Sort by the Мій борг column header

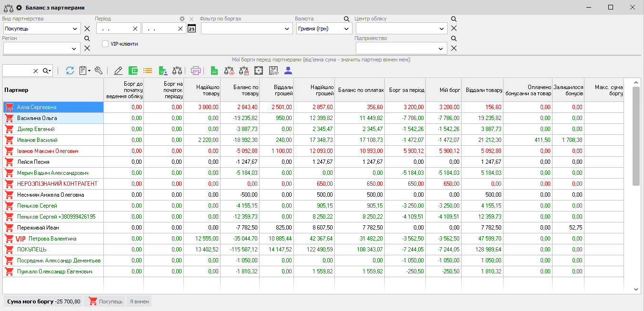point(443,90)
